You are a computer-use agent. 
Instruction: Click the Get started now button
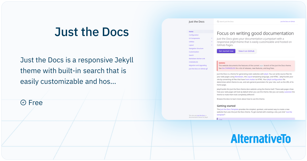[226, 51]
